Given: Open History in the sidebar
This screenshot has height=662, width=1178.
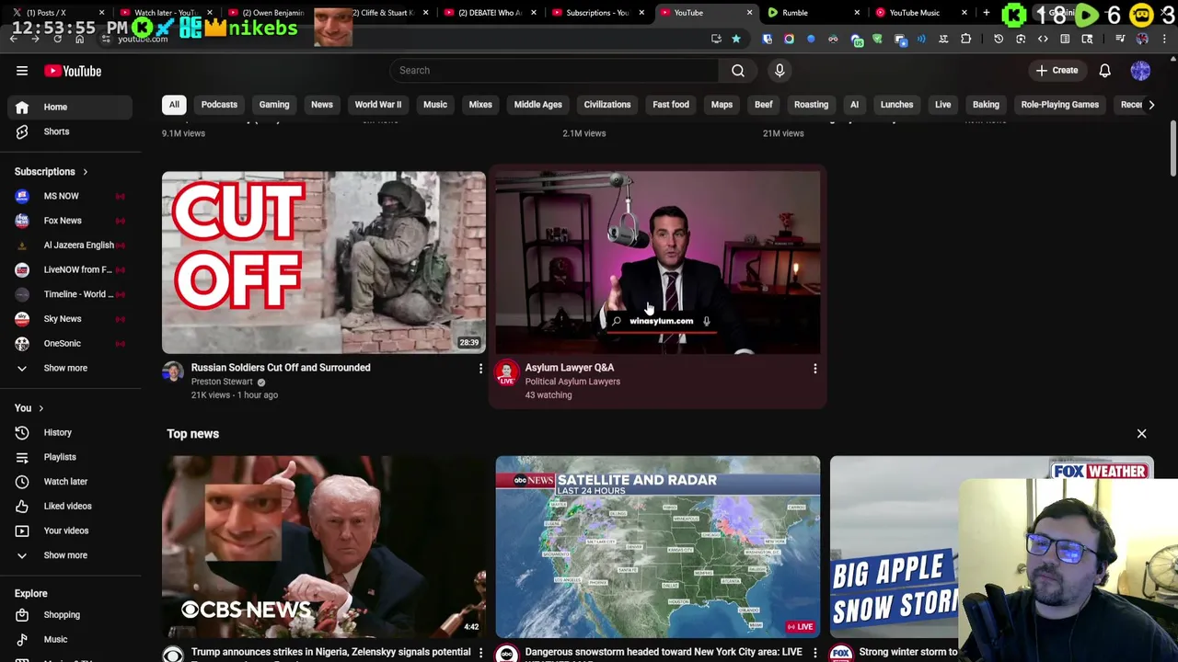Looking at the screenshot, I should (70, 432).
